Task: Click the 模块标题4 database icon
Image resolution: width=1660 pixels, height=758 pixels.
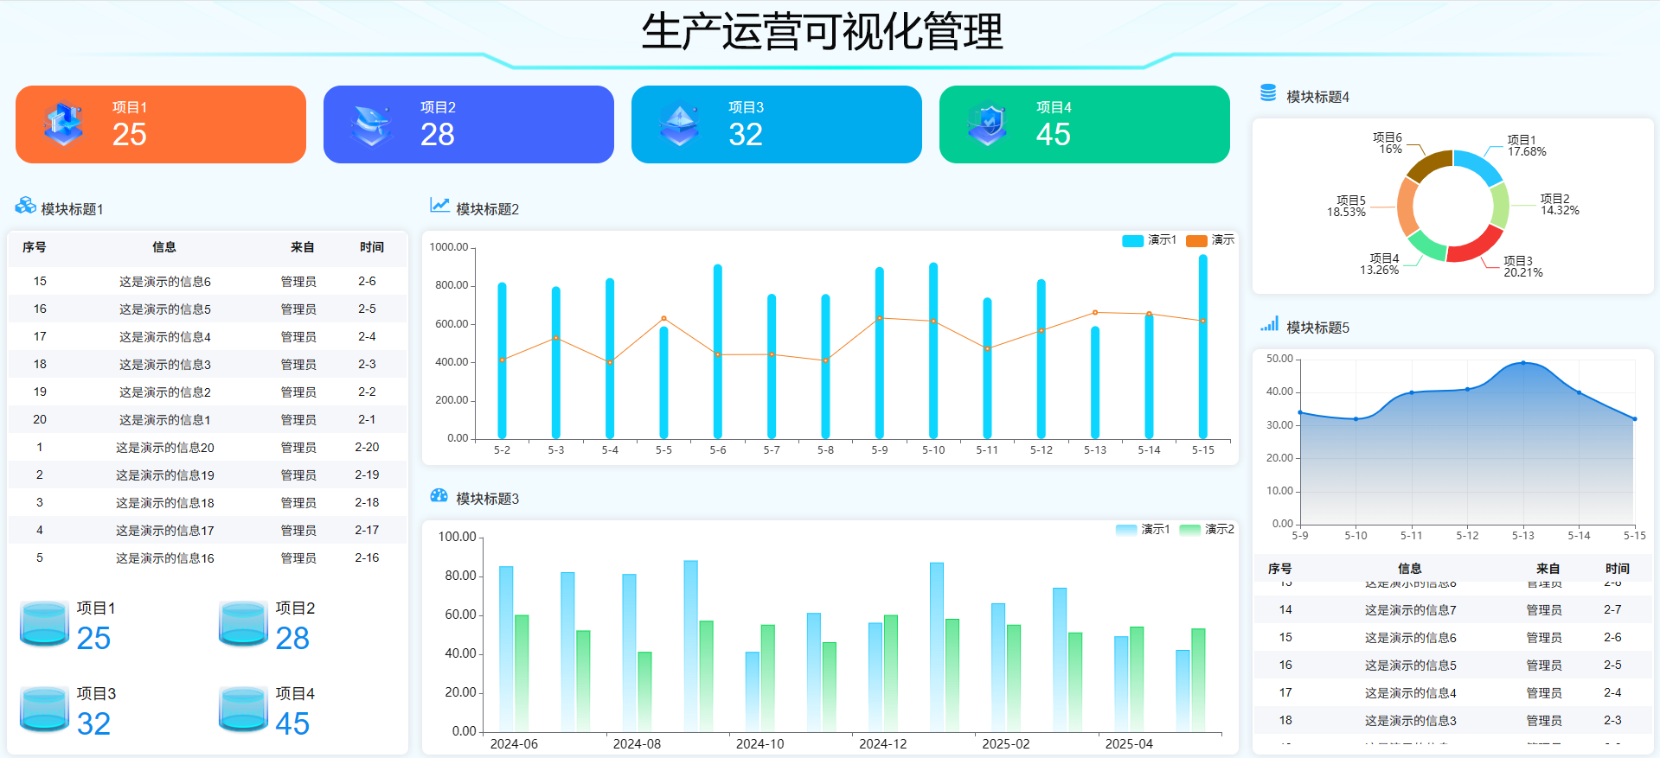Action: (1268, 93)
